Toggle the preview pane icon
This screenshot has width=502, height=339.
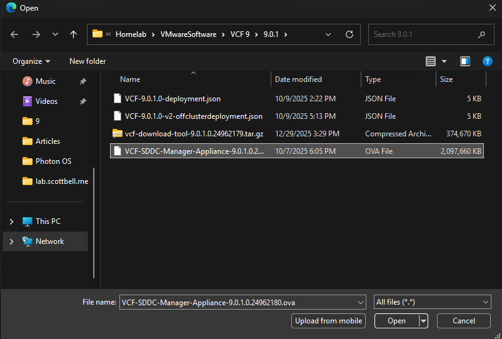click(x=464, y=61)
